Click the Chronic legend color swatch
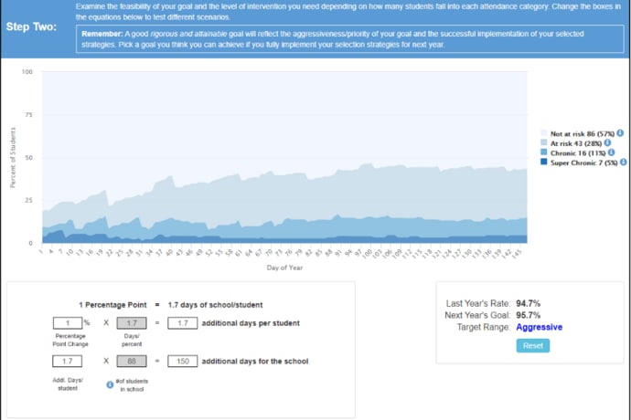This screenshot has width=631, height=420. click(x=544, y=152)
